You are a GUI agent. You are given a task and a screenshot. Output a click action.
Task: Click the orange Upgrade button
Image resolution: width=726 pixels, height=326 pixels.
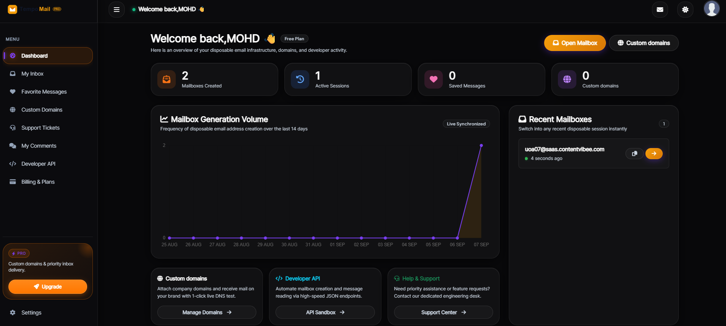click(48, 286)
